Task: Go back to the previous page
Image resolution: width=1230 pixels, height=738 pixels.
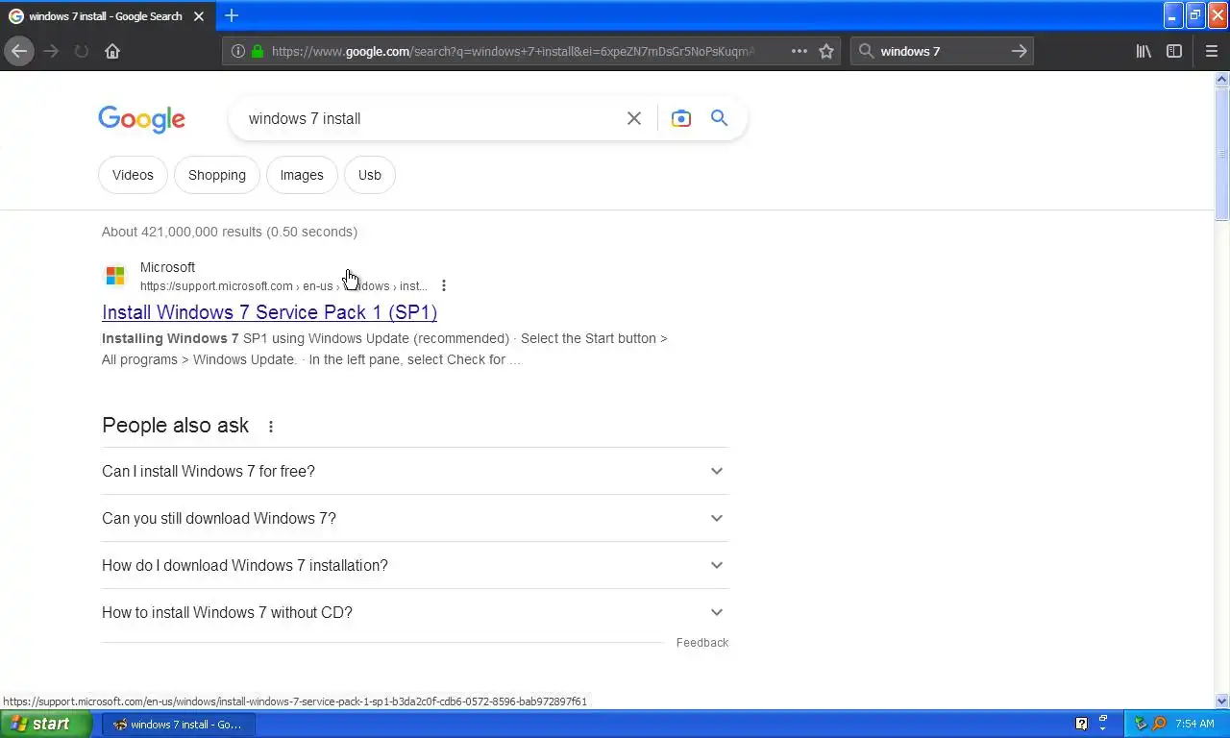Action: click(19, 51)
